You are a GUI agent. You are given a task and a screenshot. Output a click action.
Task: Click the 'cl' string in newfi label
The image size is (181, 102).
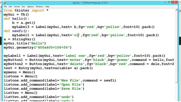[x=76, y=35]
